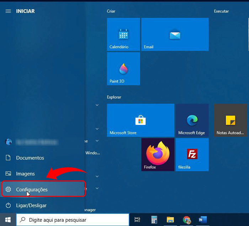Click the Ligar/Desligar power icon
The width and height of the screenshot is (249, 226).
point(8,205)
